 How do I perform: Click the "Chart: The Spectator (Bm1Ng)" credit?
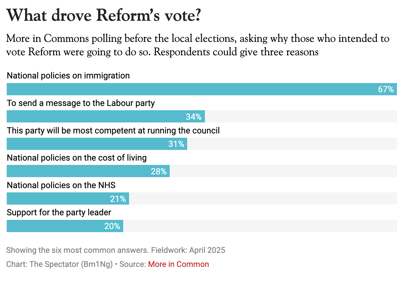coord(59,264)
